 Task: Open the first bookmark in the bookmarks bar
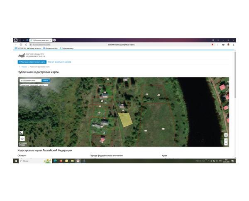coord(20,48)
